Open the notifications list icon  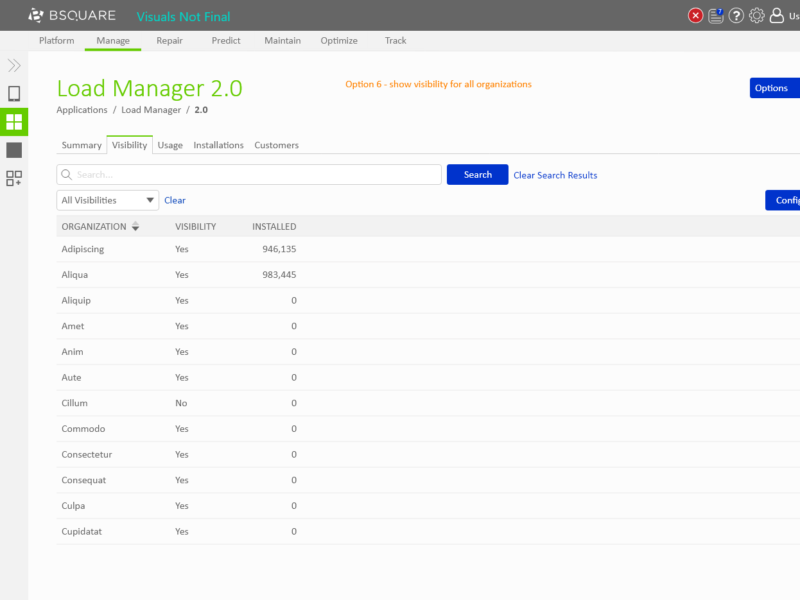(716, 15)
